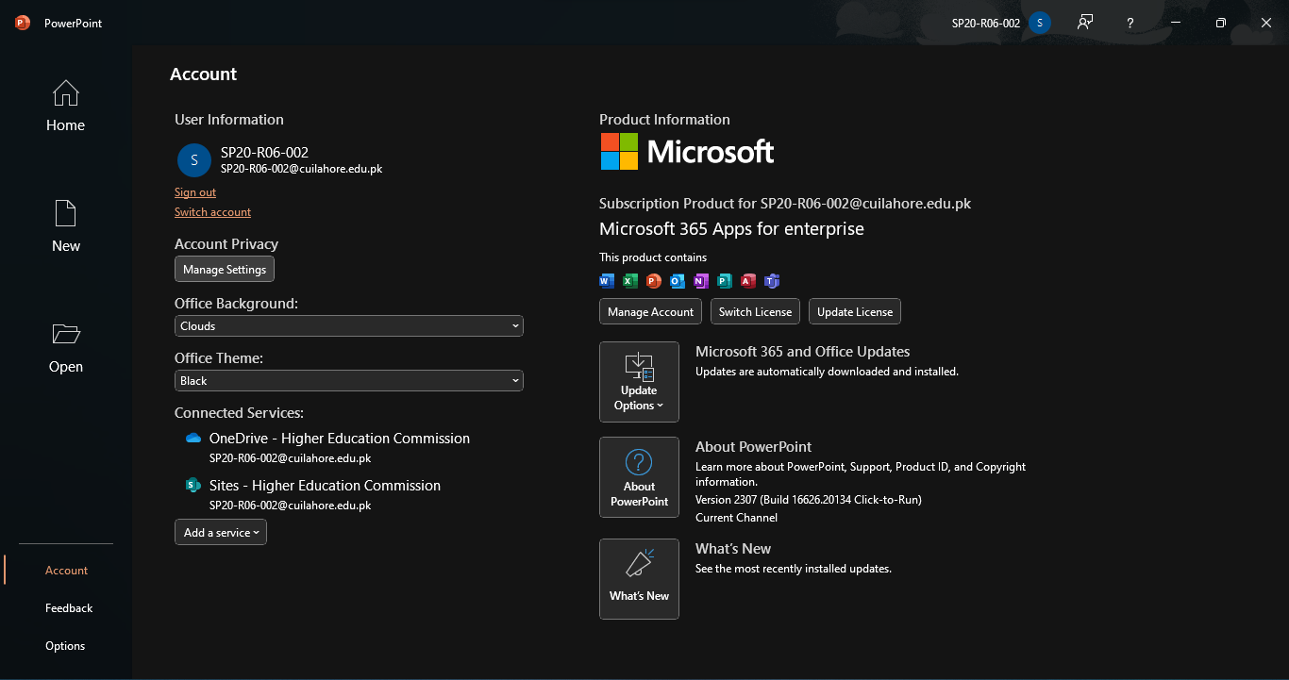Screen dimensions: 1289x680
Task: Click the Help question mark icon
Action: point(1130,23)
